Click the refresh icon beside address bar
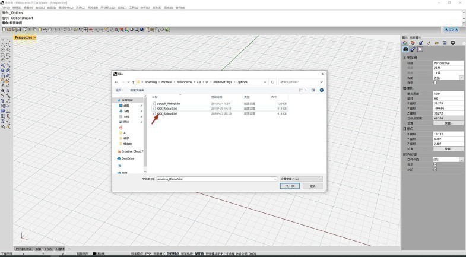 coord(272,82)
